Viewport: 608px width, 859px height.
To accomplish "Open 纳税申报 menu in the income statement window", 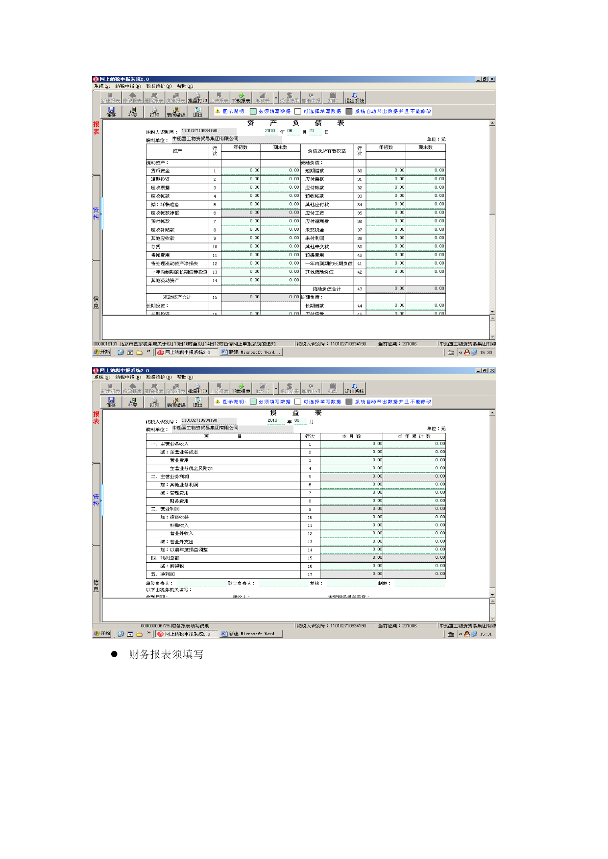I will pos(128,377).
